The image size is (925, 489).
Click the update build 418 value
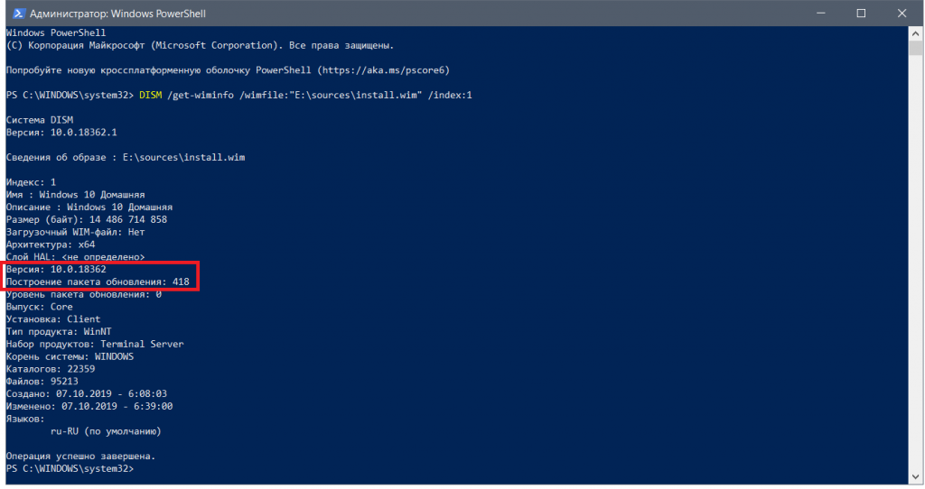coord(180,282)
